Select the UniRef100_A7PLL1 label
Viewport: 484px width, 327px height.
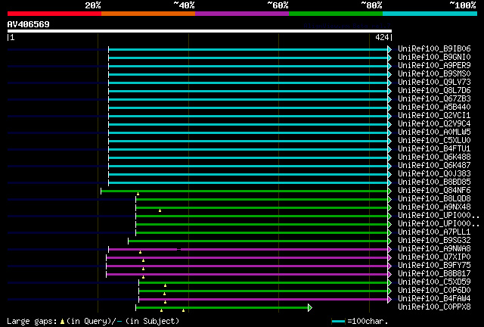point(434,232)
